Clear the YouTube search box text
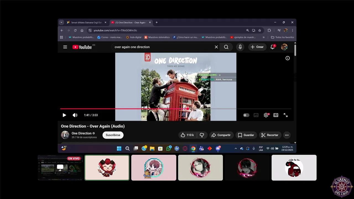Image resolution: width=354 pixels, height=199 pixels. pos(216,47)
